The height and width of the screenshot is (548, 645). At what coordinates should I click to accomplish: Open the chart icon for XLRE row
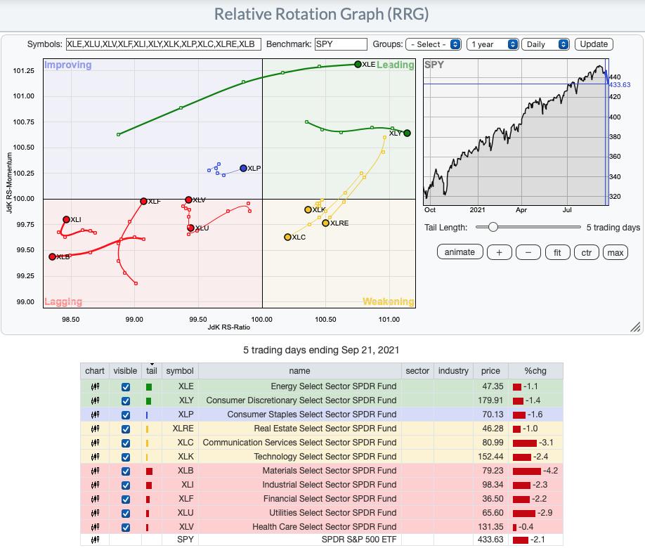click(95, 429)
